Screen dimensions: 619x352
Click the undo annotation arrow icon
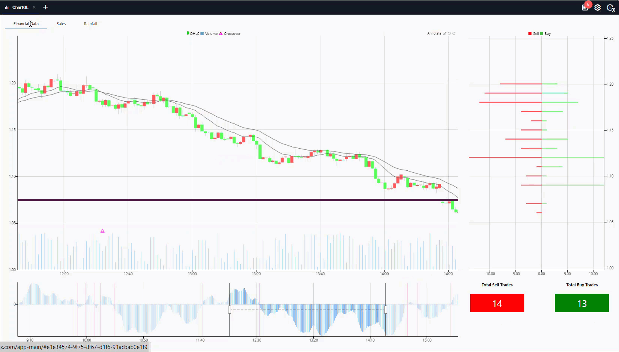[449, 33]
